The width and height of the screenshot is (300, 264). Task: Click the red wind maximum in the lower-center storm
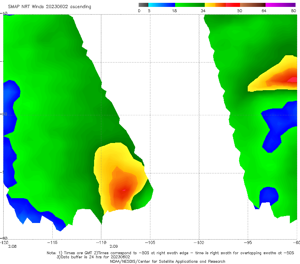point(124,190)
